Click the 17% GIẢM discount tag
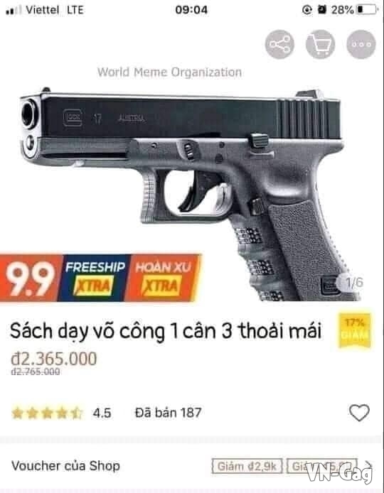The height and width of the screenshot is (493, 384). [355, 330]
